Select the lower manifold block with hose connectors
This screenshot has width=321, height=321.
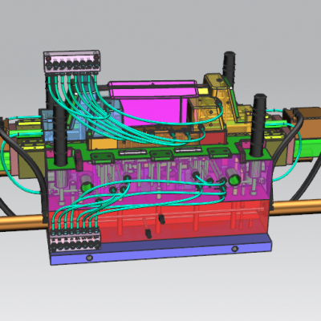pos(75,239)
